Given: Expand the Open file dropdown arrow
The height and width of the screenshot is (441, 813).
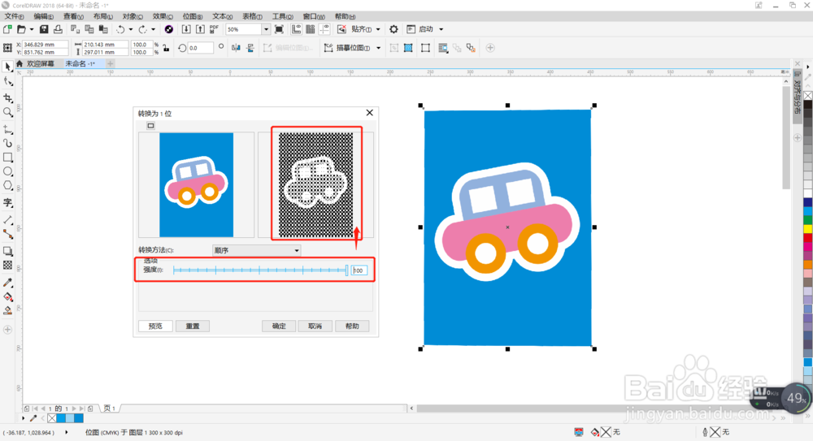Looking at the screenshot, I should click(32, 29).
